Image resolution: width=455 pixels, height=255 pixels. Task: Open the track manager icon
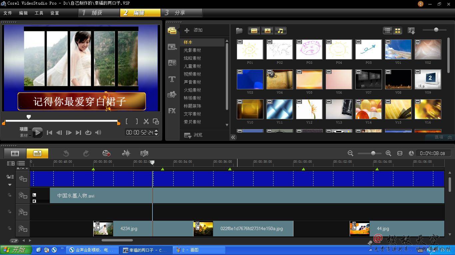(21, 163)
